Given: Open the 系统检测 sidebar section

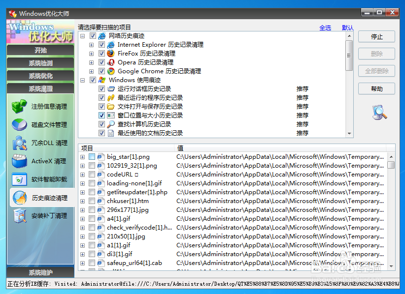Looking at the screenshot, I should pyautogui.click(x=40, y=63).
